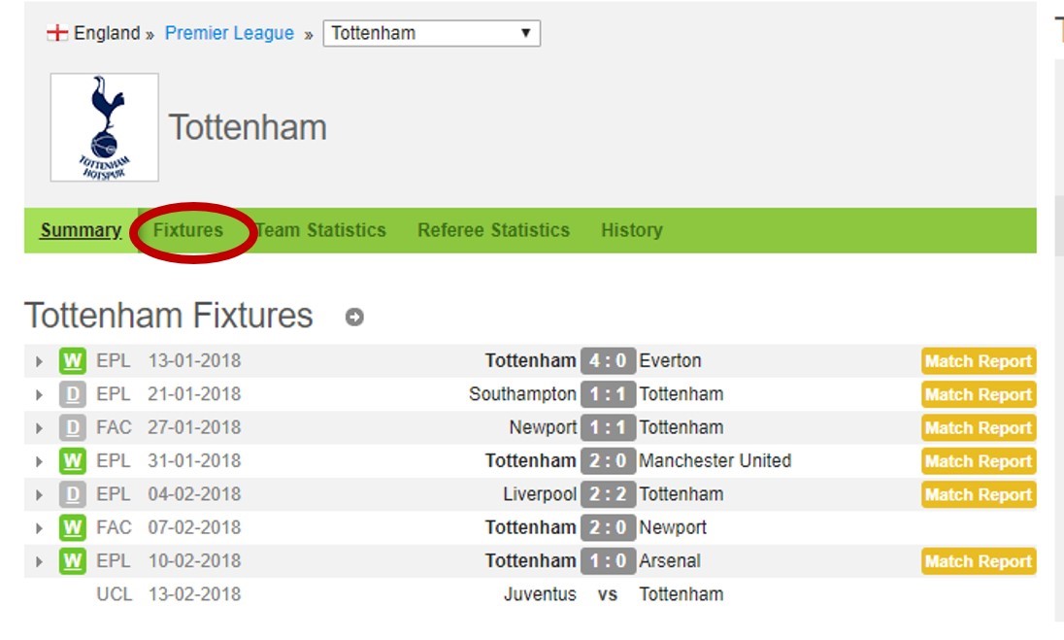Open Match Report for Tottenham vs Everton
This screenshot has height=640, width=1064.
[x=979, y=361]
